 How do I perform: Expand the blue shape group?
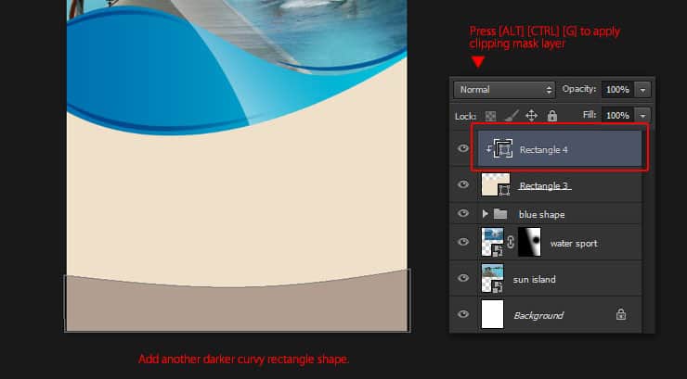(485, 214)
